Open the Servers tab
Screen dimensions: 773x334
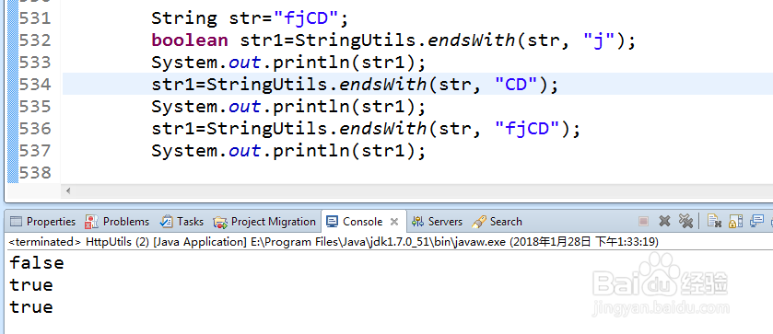[437, 222]
